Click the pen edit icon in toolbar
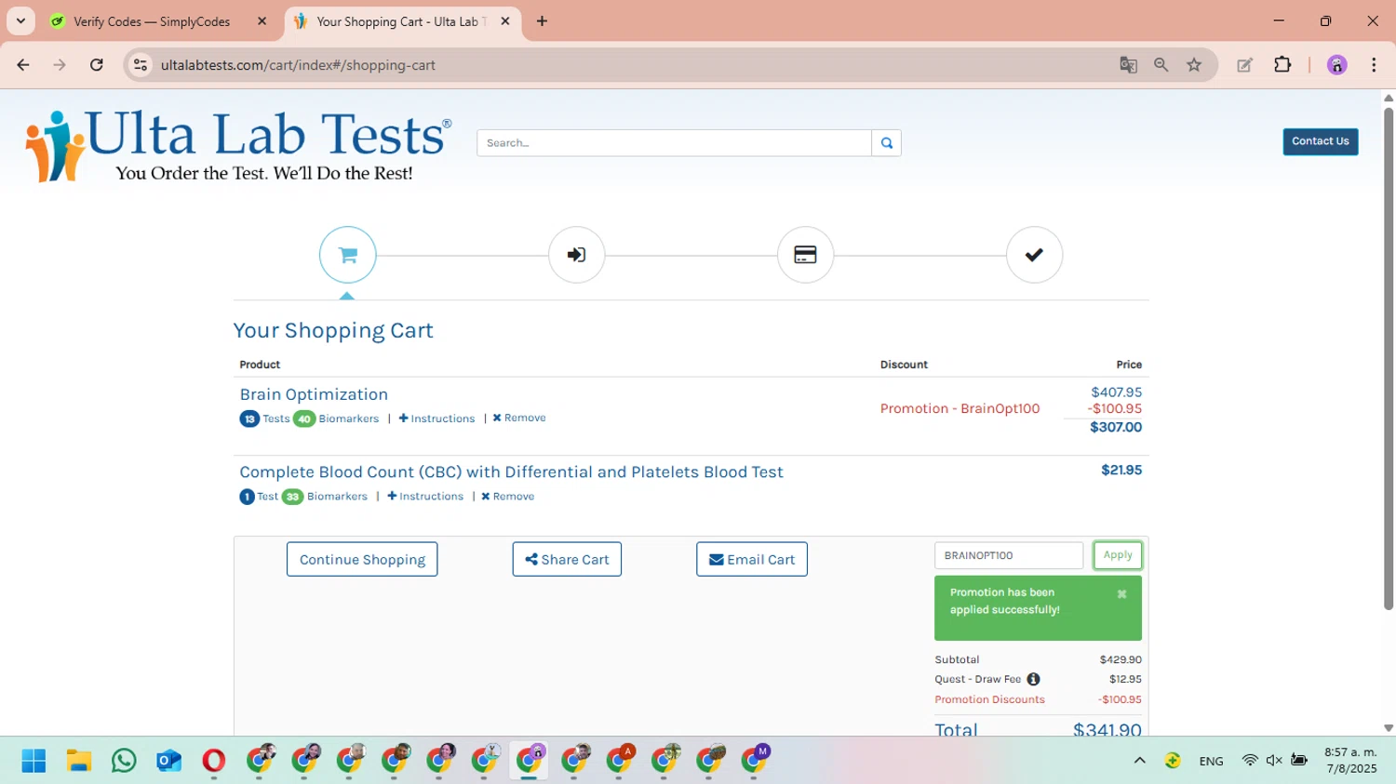Viewport: 1396px width, 784px height. coord(1244,65)
